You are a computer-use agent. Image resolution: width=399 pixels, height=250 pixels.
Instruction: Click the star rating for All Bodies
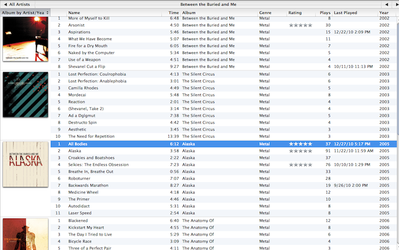click(300, 144)
